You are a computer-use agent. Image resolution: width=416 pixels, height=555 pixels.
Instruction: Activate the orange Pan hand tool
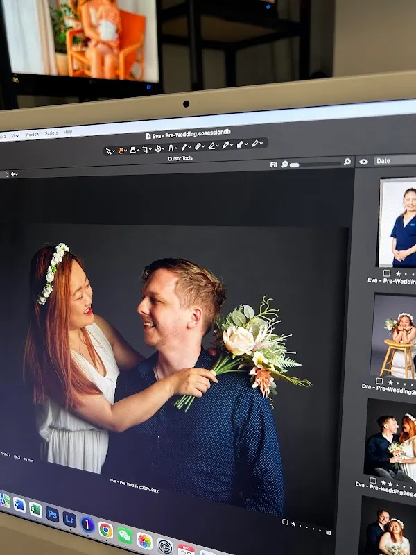pyautogui.click(x=121, y=151)
